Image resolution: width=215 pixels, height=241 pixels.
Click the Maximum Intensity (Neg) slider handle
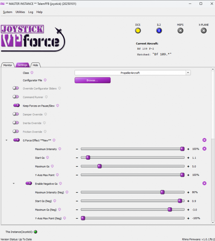pyautogui.click(x=162, y=192)
